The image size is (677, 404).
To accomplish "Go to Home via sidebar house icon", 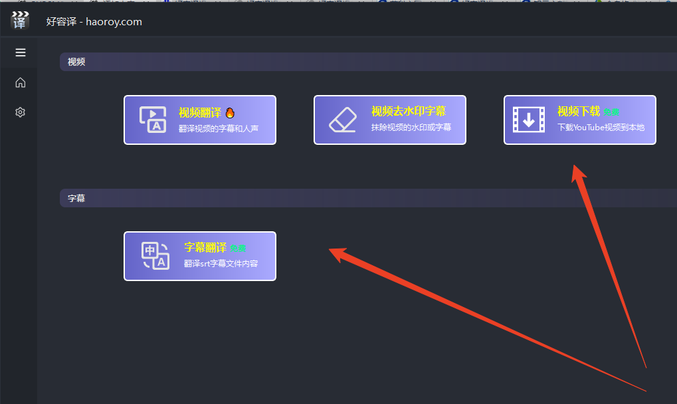I will tap(20, 82).
